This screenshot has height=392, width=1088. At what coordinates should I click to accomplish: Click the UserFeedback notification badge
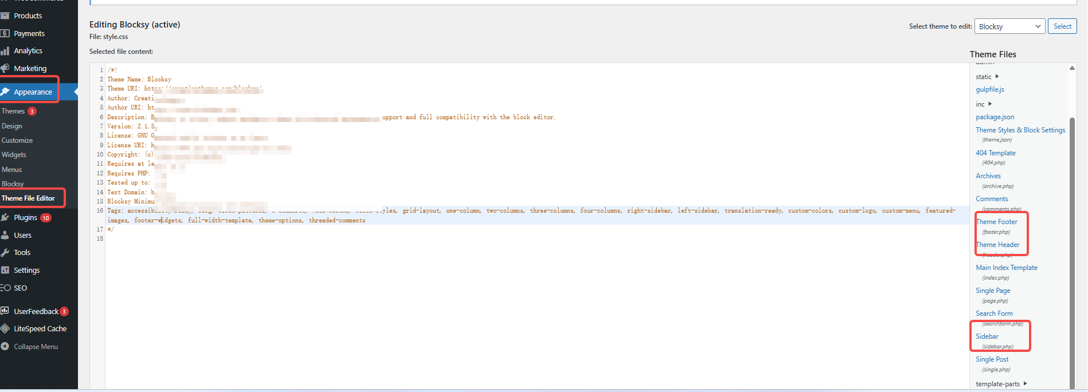pyautogui.click(x=64, y=311)
